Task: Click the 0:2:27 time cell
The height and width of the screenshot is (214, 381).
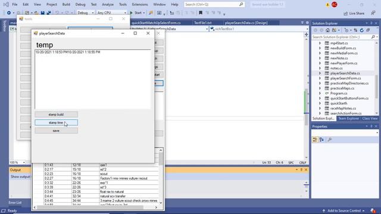Action: tap(58, 178)
